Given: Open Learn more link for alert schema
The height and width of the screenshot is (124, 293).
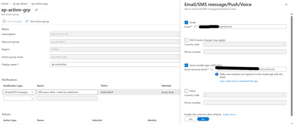Looking at the screenshot, I should (229, 114).
